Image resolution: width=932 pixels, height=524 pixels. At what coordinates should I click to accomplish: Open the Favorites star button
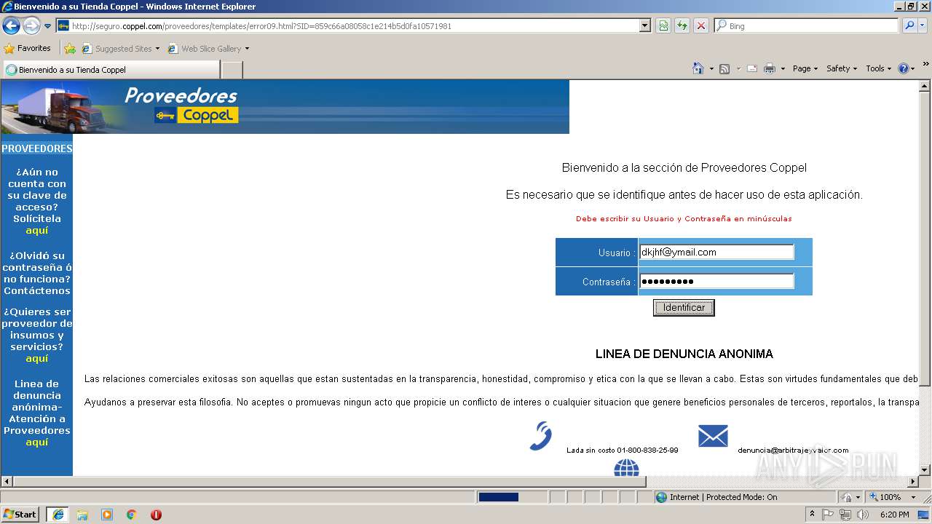(28, 49)
